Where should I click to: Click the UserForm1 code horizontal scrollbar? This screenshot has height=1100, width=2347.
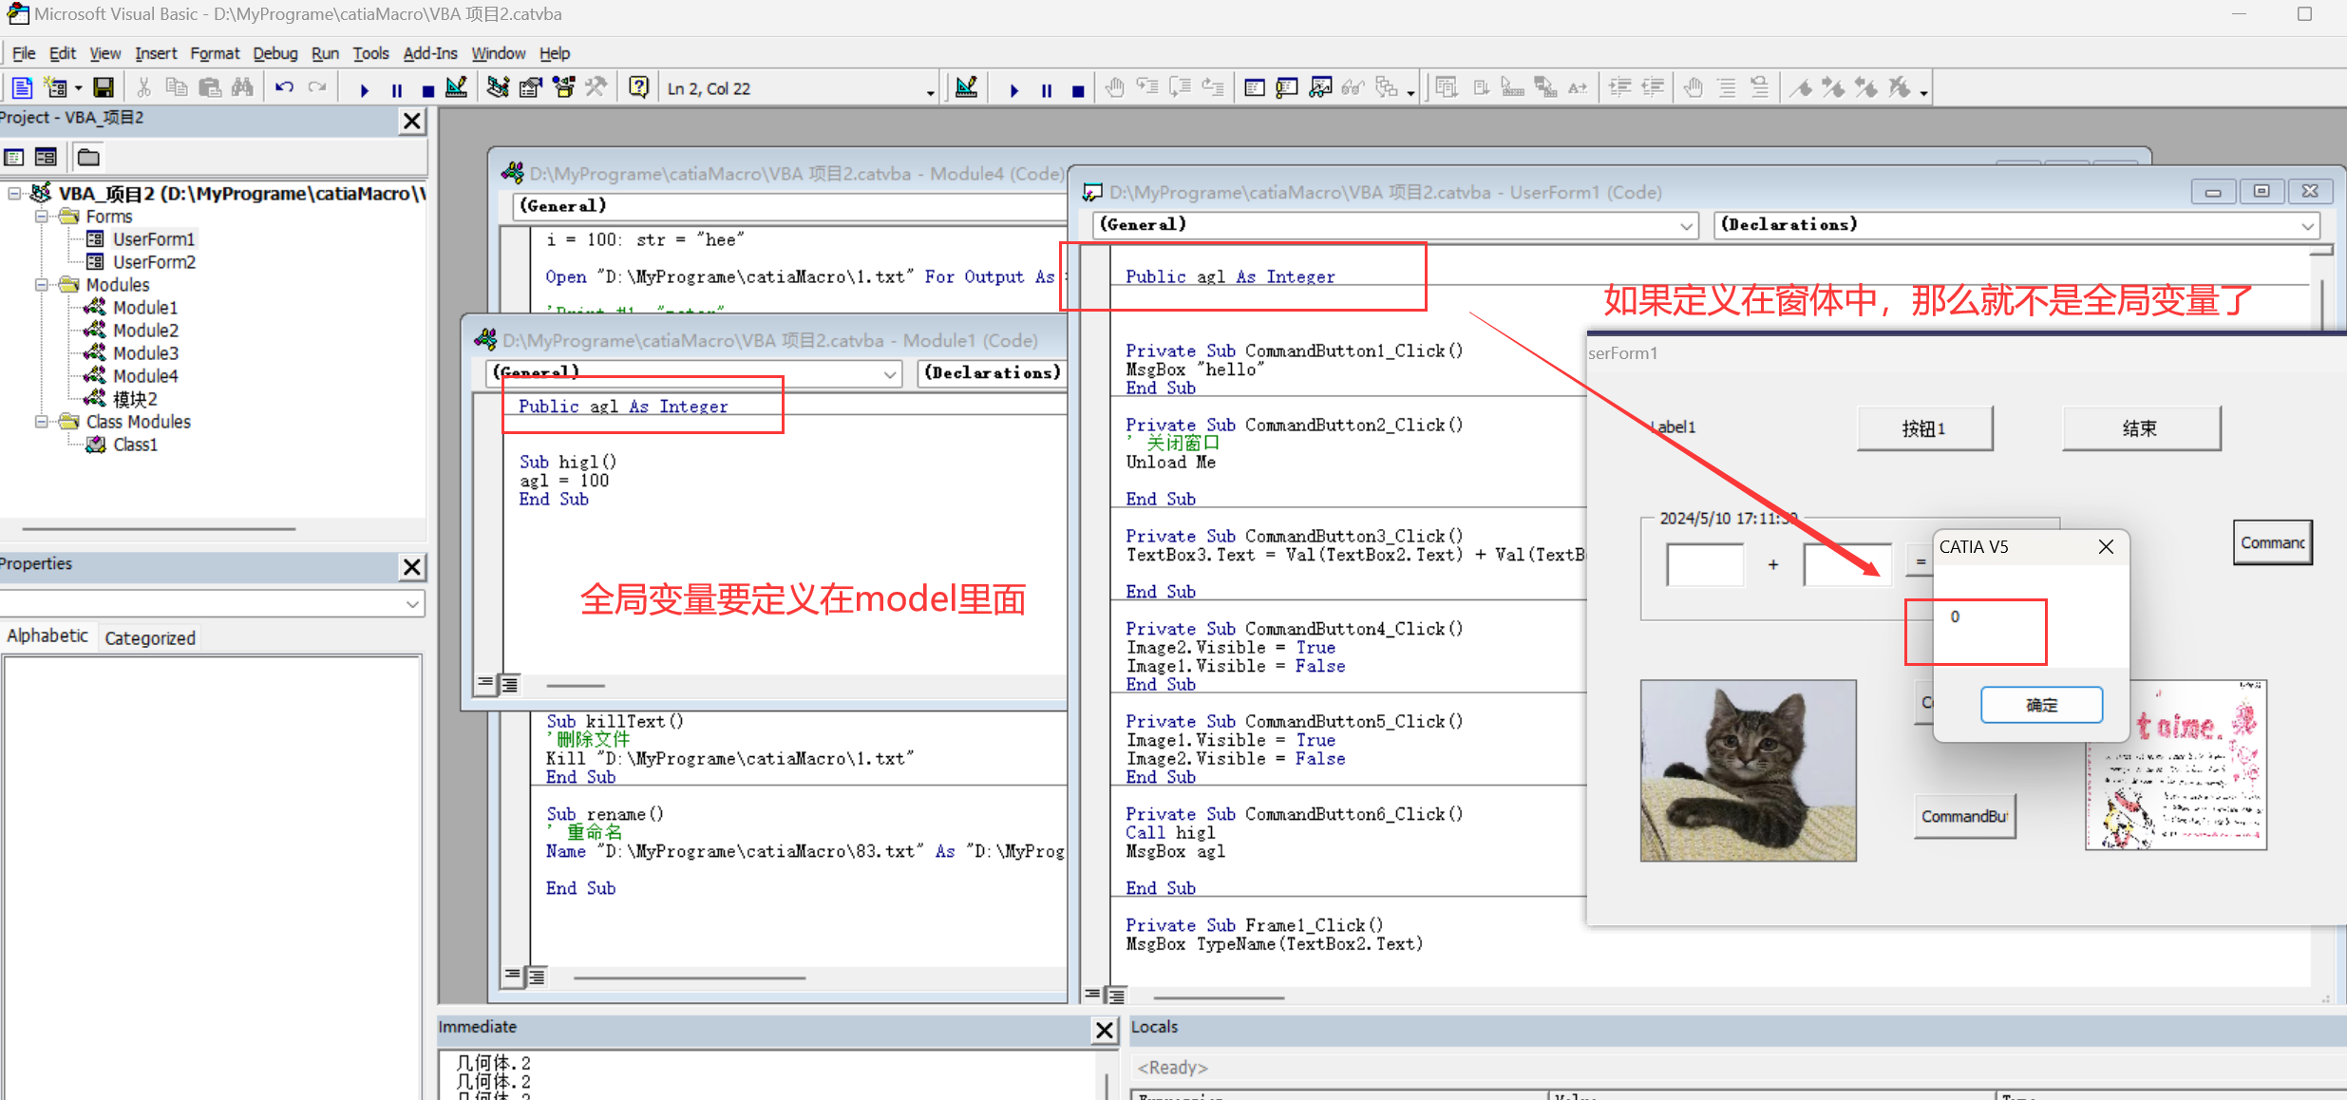click(1219, 997)
